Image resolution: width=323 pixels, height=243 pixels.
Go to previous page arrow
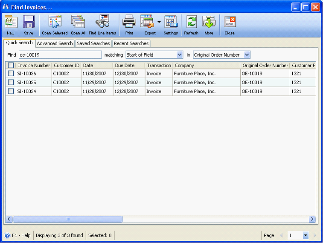click(x=281, y=235)
